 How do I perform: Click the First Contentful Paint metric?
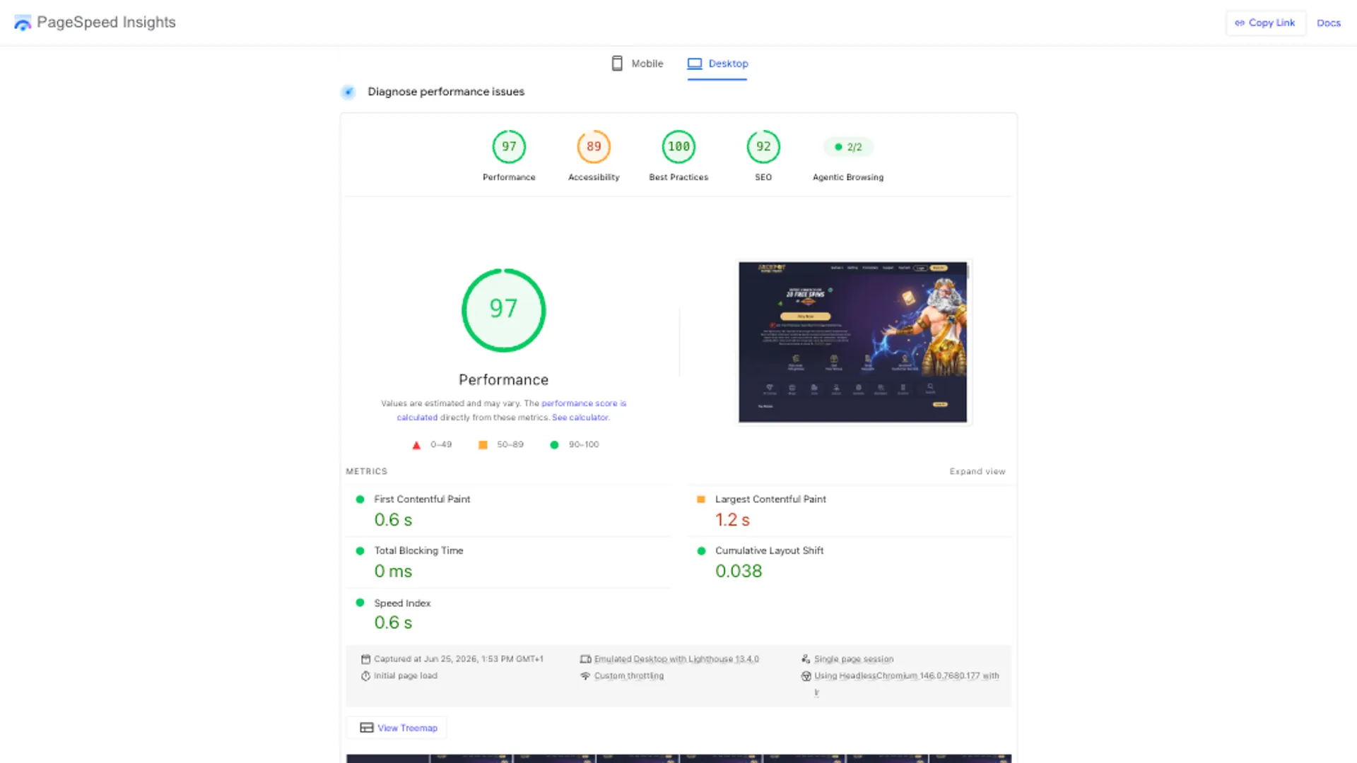pyautogui.click(x=507, y=511)
